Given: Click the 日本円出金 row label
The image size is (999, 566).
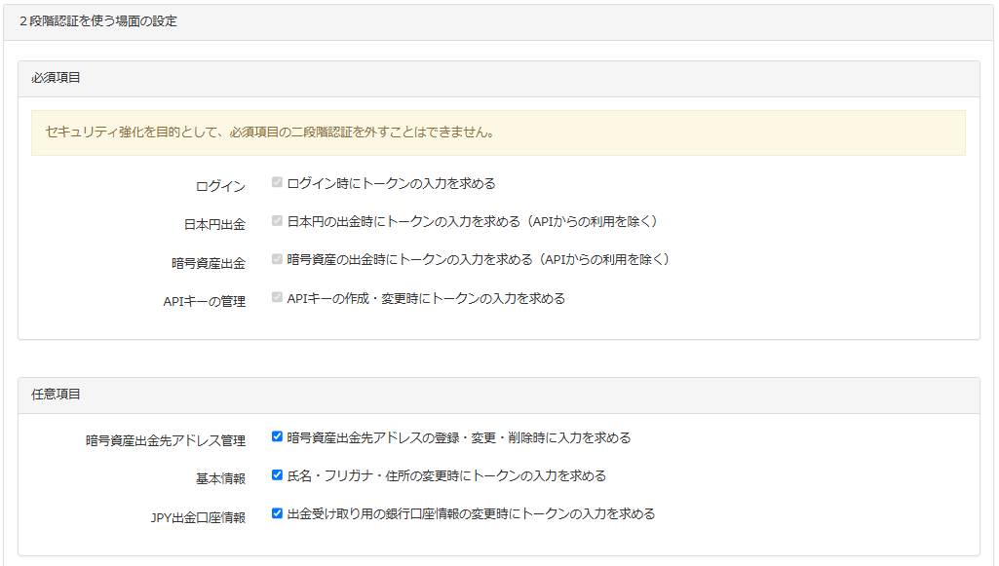Looking at the screenshot, I should 214,225.
